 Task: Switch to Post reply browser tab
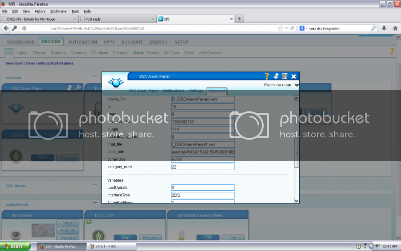[117, 19]
